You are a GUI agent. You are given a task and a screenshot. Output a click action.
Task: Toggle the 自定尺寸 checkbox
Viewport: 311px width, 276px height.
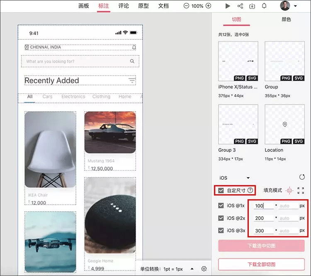(x=221, y=191)
